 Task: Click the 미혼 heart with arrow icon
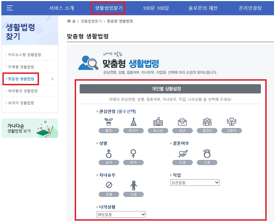(x=183, y=154)
